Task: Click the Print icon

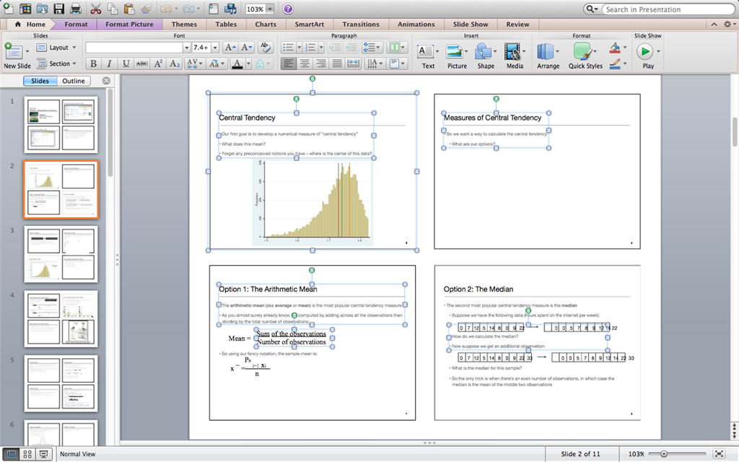Action: (76, 9)
